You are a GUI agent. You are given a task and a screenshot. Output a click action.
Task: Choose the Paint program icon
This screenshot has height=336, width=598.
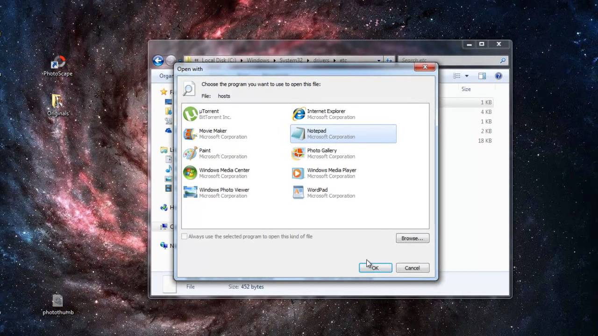click(190, 154)
